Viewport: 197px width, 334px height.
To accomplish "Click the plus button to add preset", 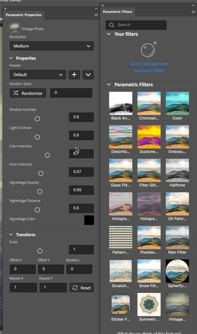I will pos(74,75).
